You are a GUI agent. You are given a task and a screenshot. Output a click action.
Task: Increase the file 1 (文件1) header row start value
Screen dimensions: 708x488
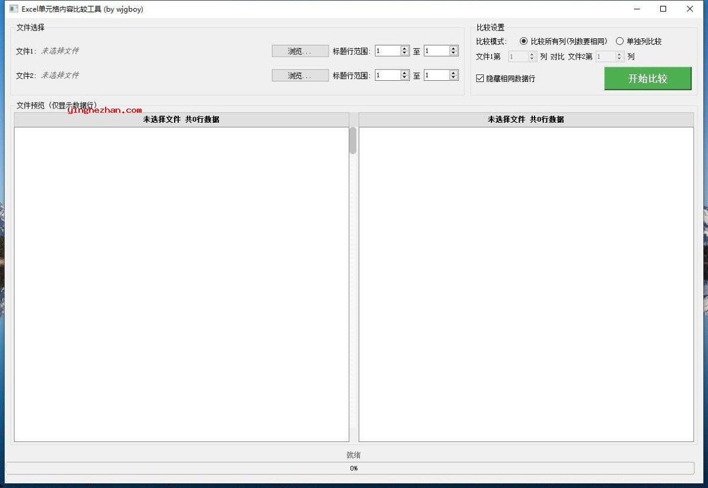tap(405, 49)
